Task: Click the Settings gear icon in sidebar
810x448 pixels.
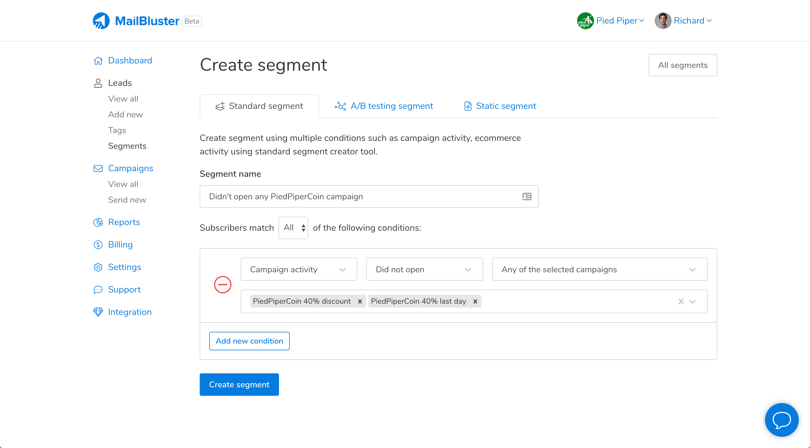Action: [x=98, y=267]
